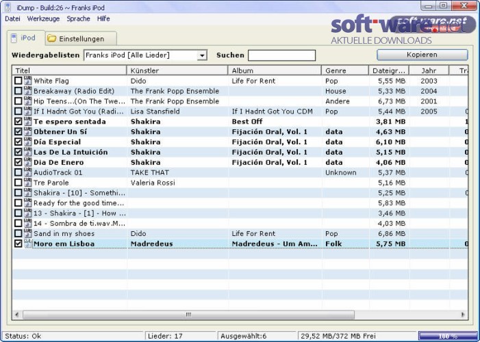The height and width of the screenshot is (342, 480).
Task: Click the Kopieren button
Action: (422, 55)
